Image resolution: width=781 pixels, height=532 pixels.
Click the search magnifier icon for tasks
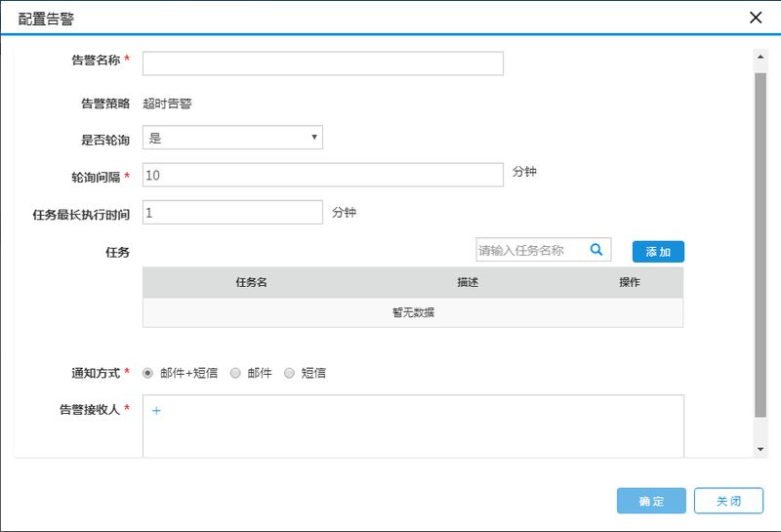[596, 250]
